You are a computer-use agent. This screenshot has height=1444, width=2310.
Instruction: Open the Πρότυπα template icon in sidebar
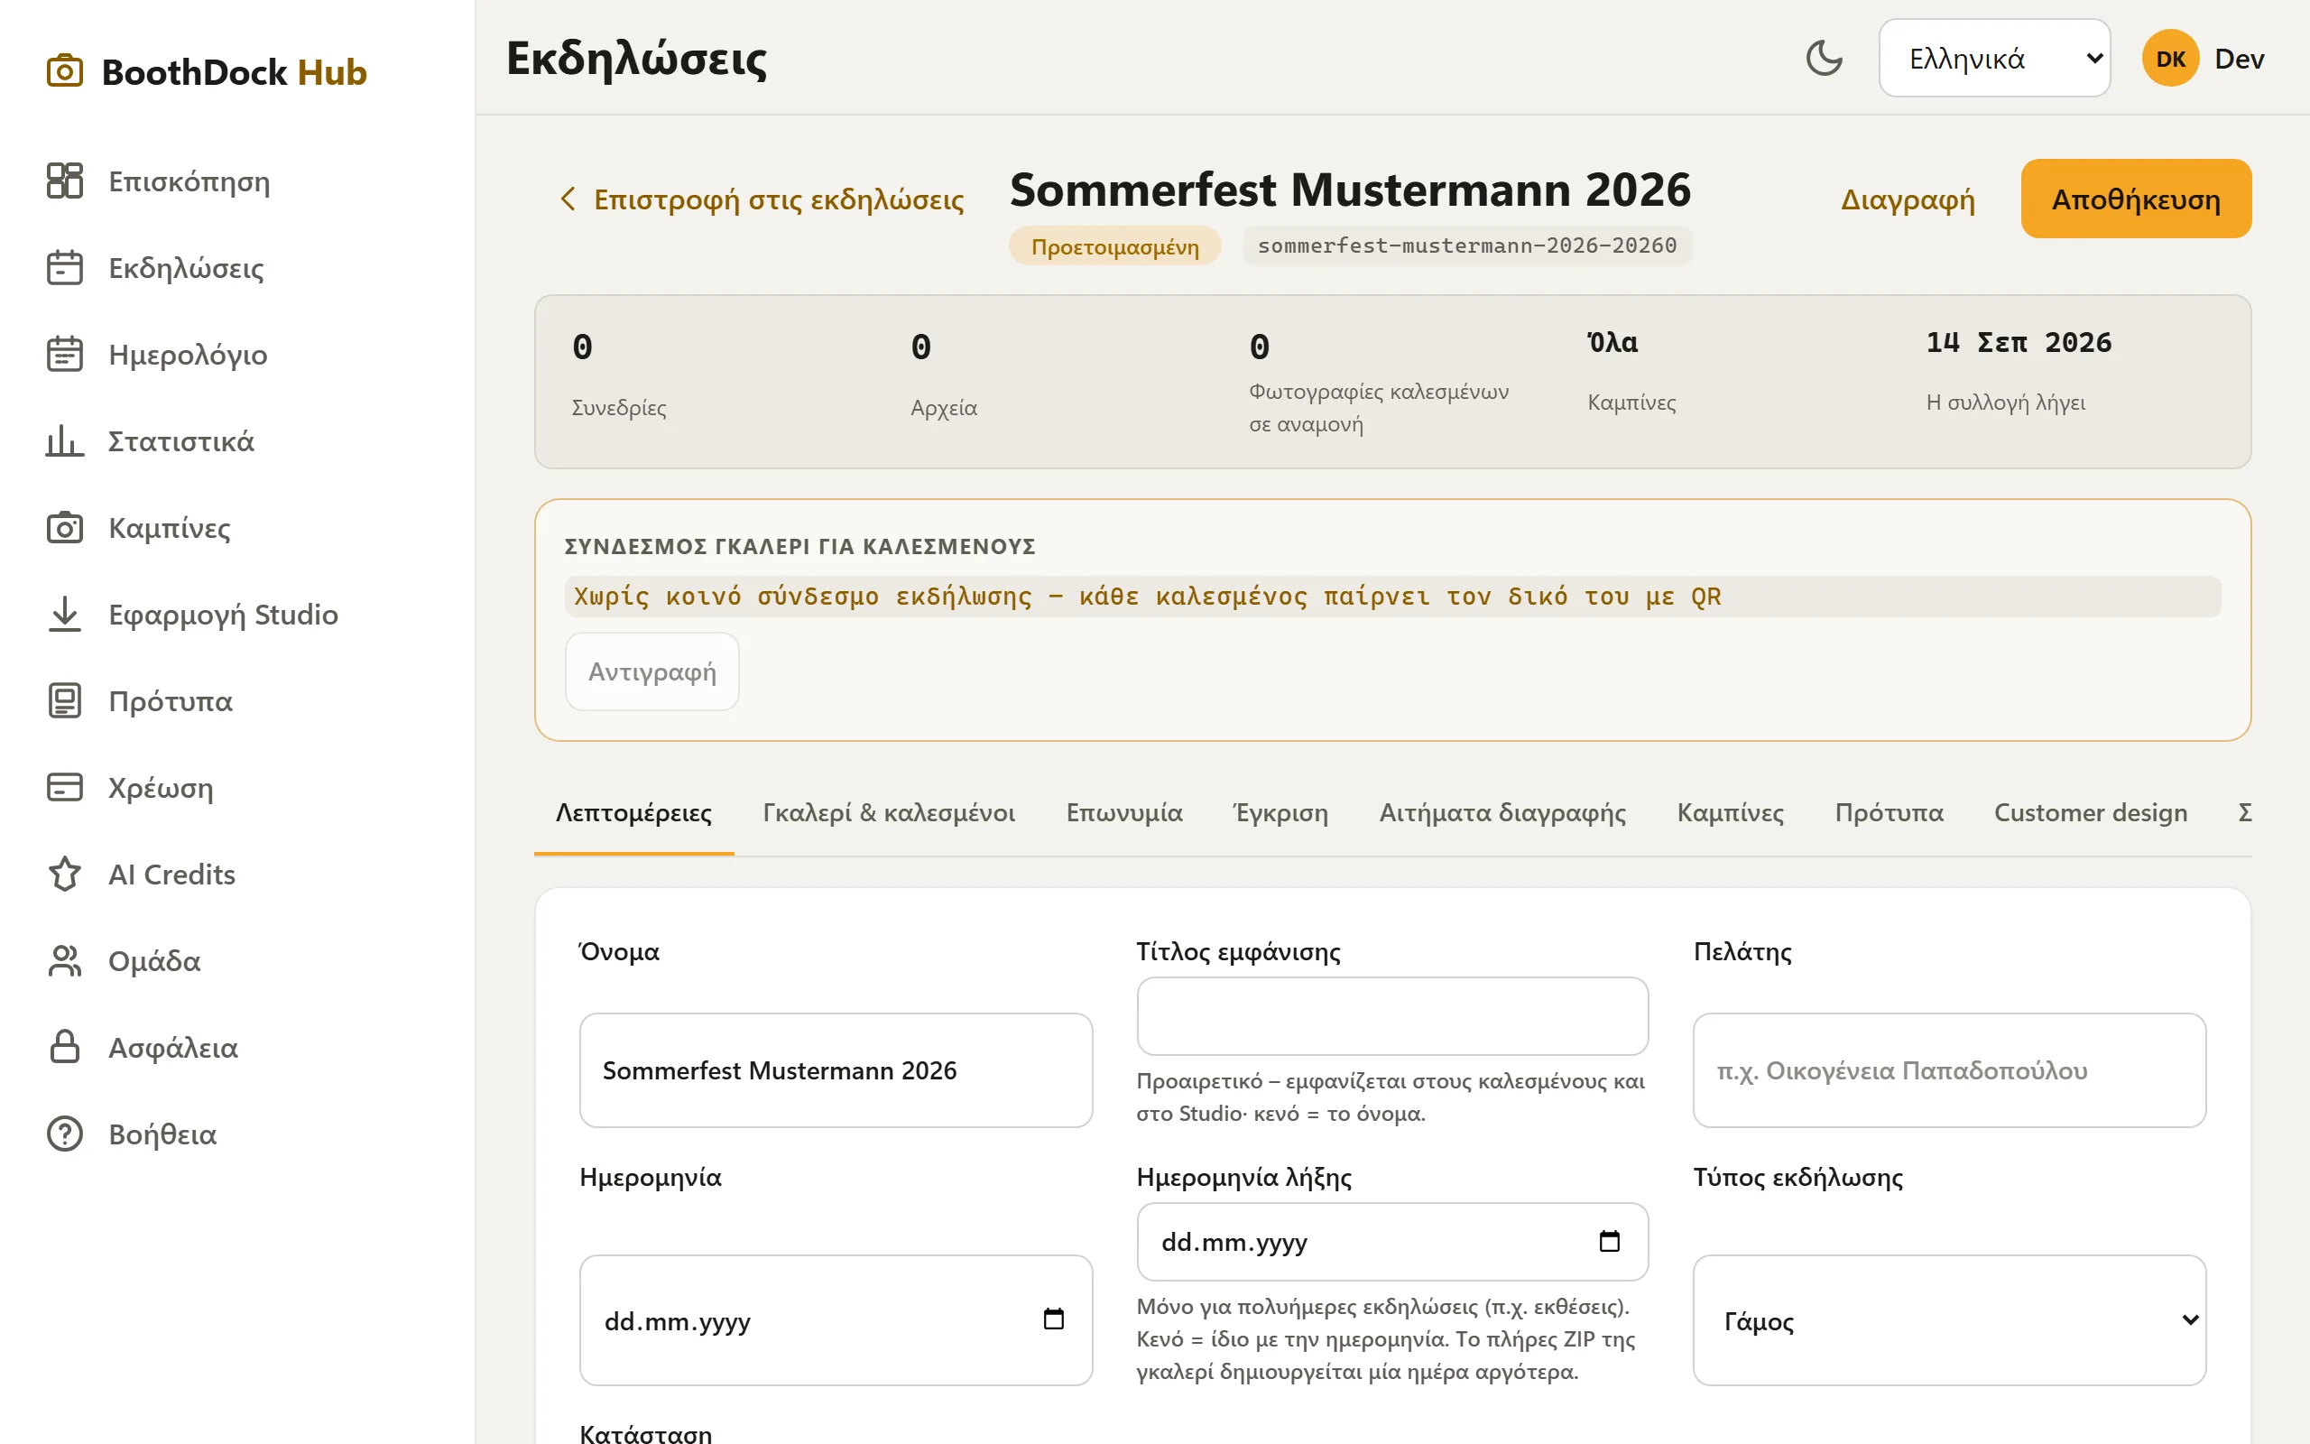[x=65, y=701]
